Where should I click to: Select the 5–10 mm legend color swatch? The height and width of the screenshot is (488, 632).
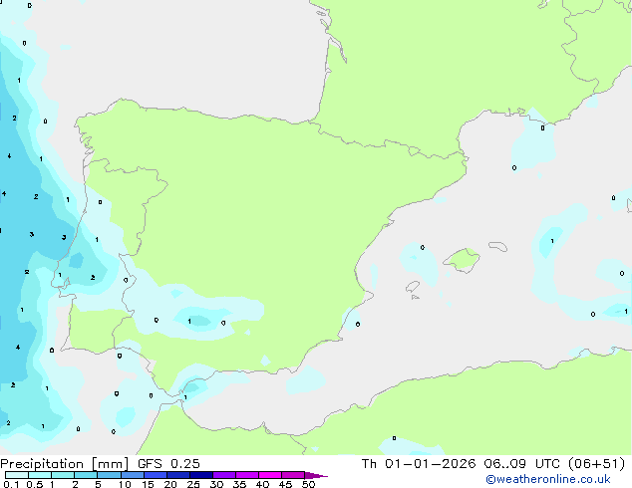click(x=110, y=475)
